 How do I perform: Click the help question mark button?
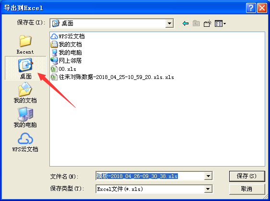[x=251, y=8]
